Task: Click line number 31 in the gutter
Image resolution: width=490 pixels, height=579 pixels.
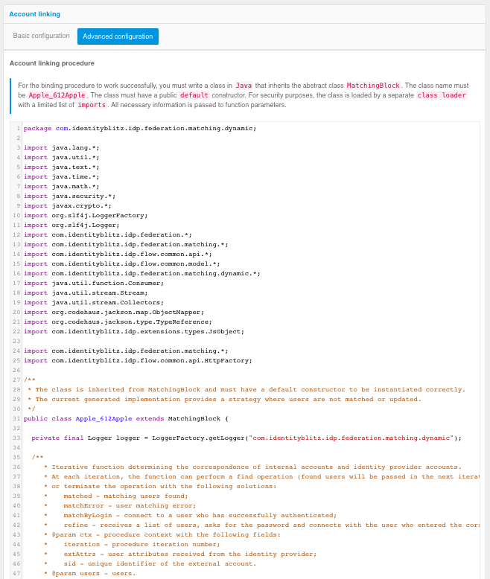Action: 16,418
